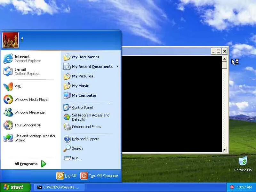Click the 10:57 AM taskbar clock
The image size is (256, 192).
point(244,187)
